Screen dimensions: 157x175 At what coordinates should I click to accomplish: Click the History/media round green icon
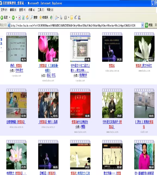pos(51,17)
